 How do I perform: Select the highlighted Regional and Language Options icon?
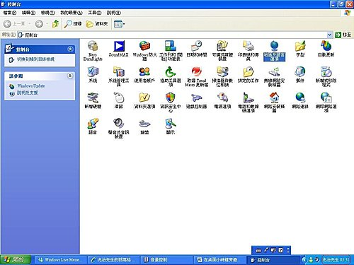point(274,50)
